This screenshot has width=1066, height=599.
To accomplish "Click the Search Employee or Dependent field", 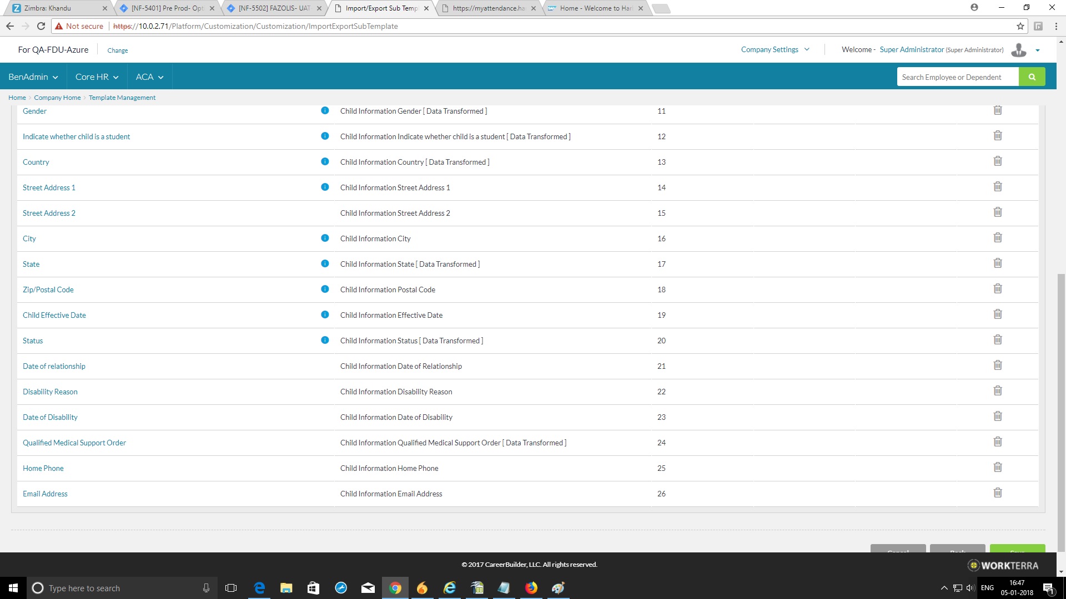I will [957, 77].
